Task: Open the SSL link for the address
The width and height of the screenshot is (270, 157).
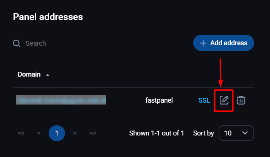Action: 204,100
